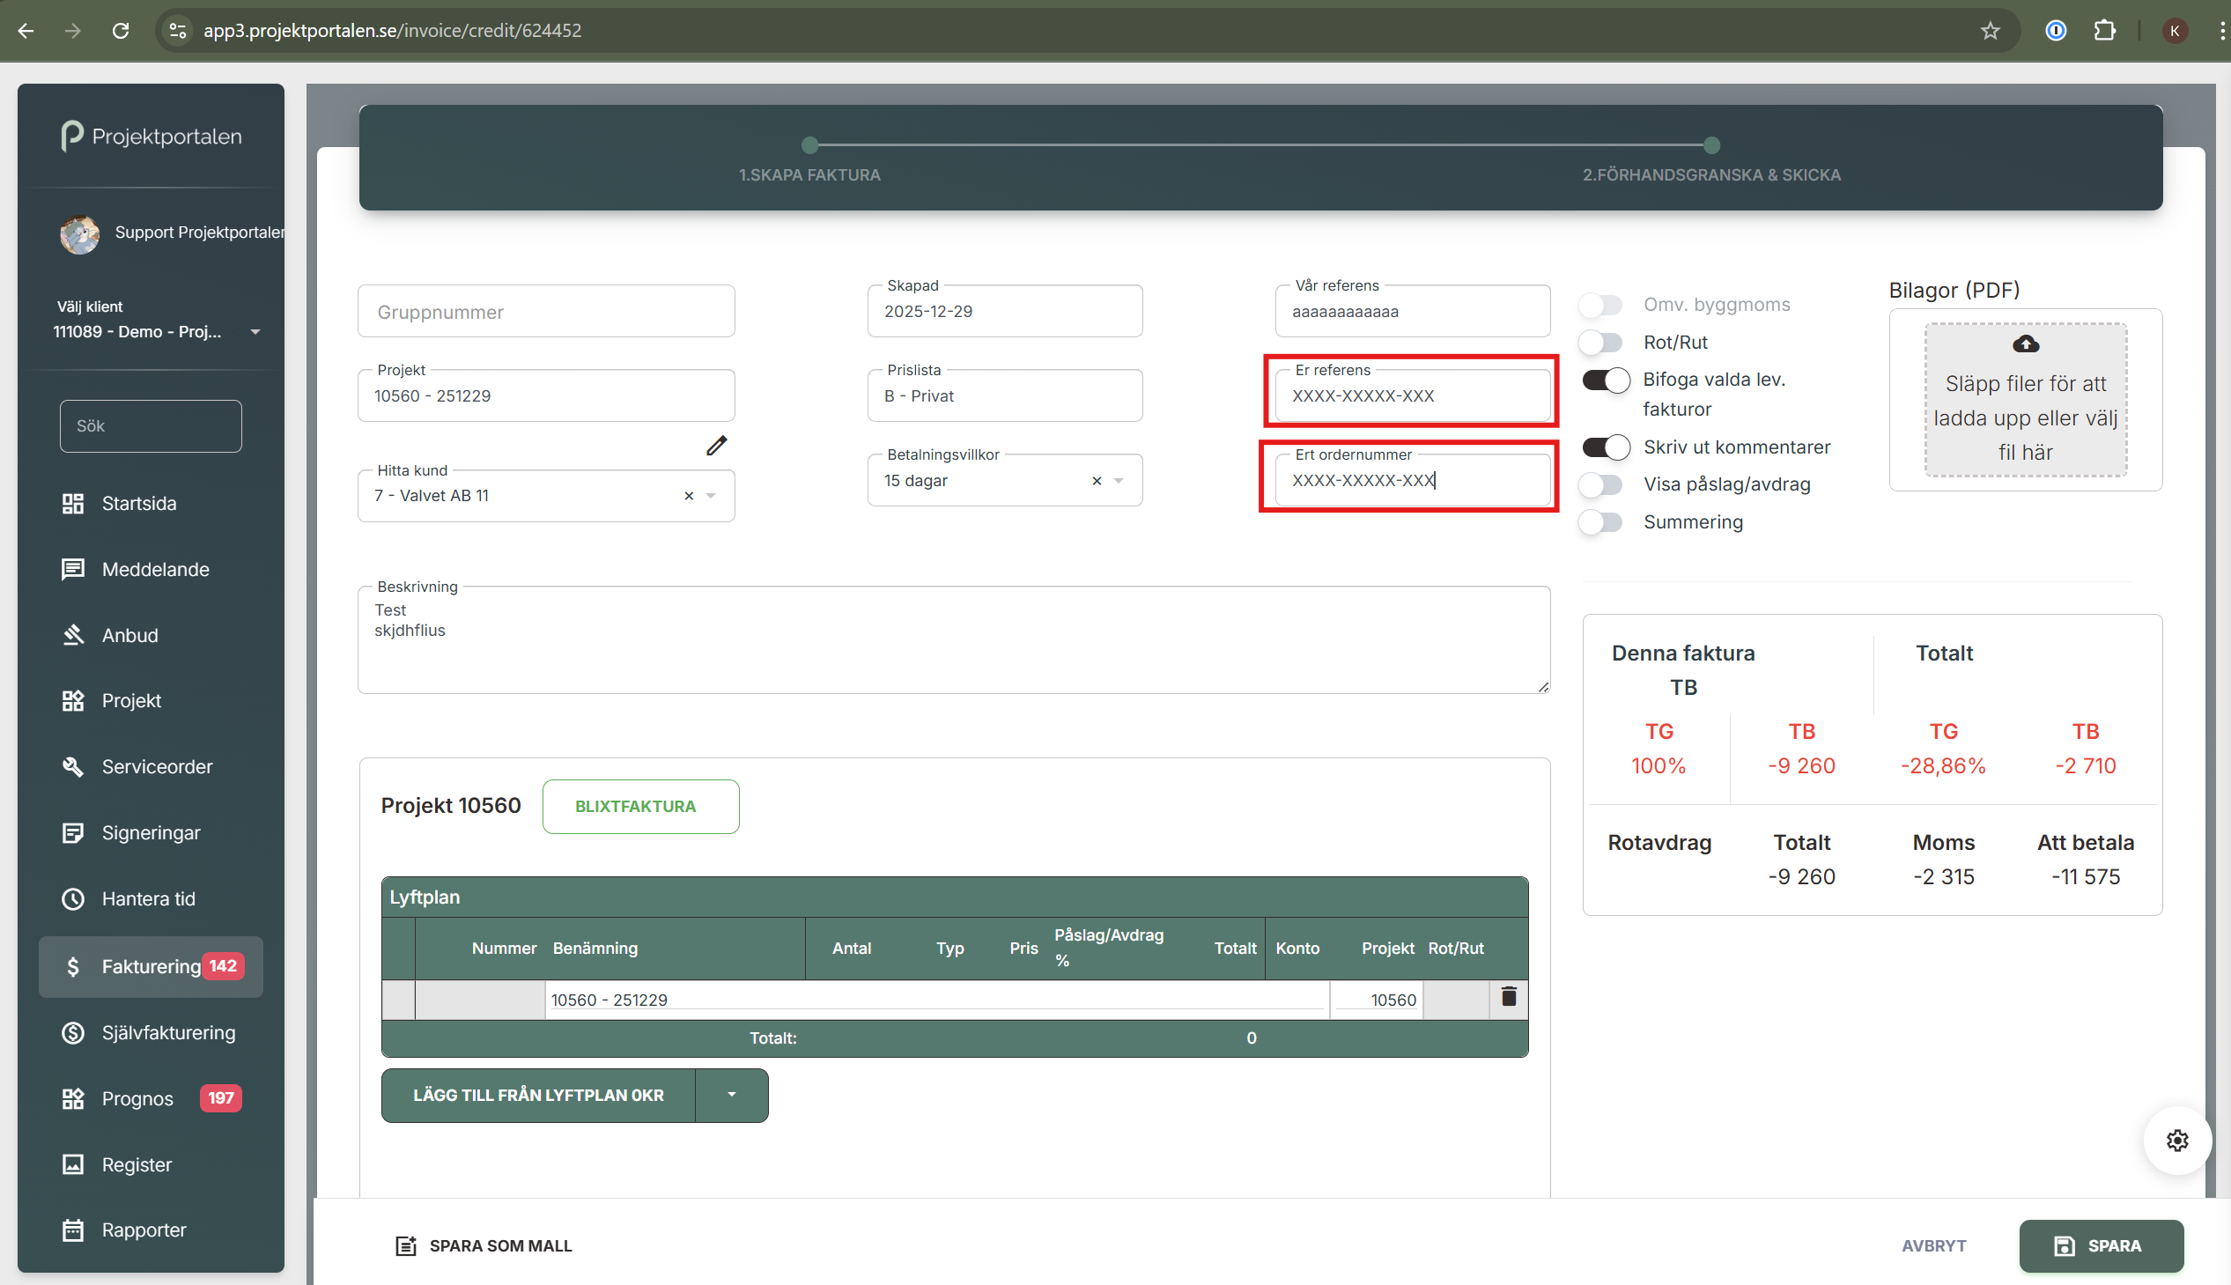Turn off Skriv ut kommentarer switch
Image resolution: width=2231 pixels, height=1285 pixels.
click(1605, 447)
